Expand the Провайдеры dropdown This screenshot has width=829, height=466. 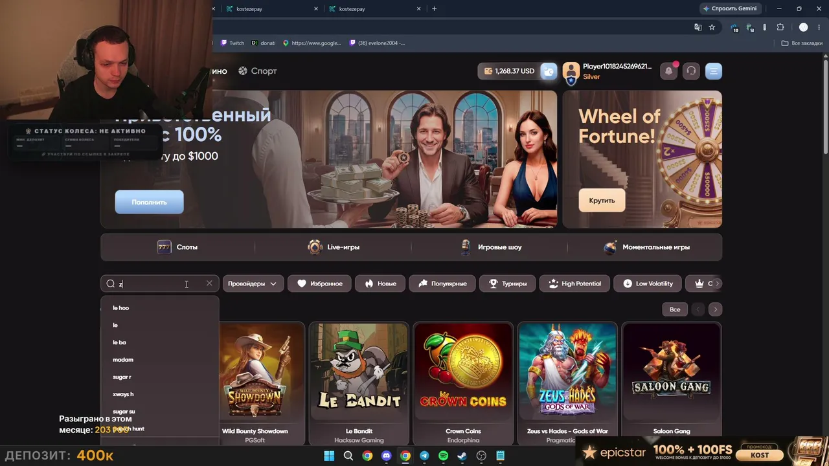(253, 283)
